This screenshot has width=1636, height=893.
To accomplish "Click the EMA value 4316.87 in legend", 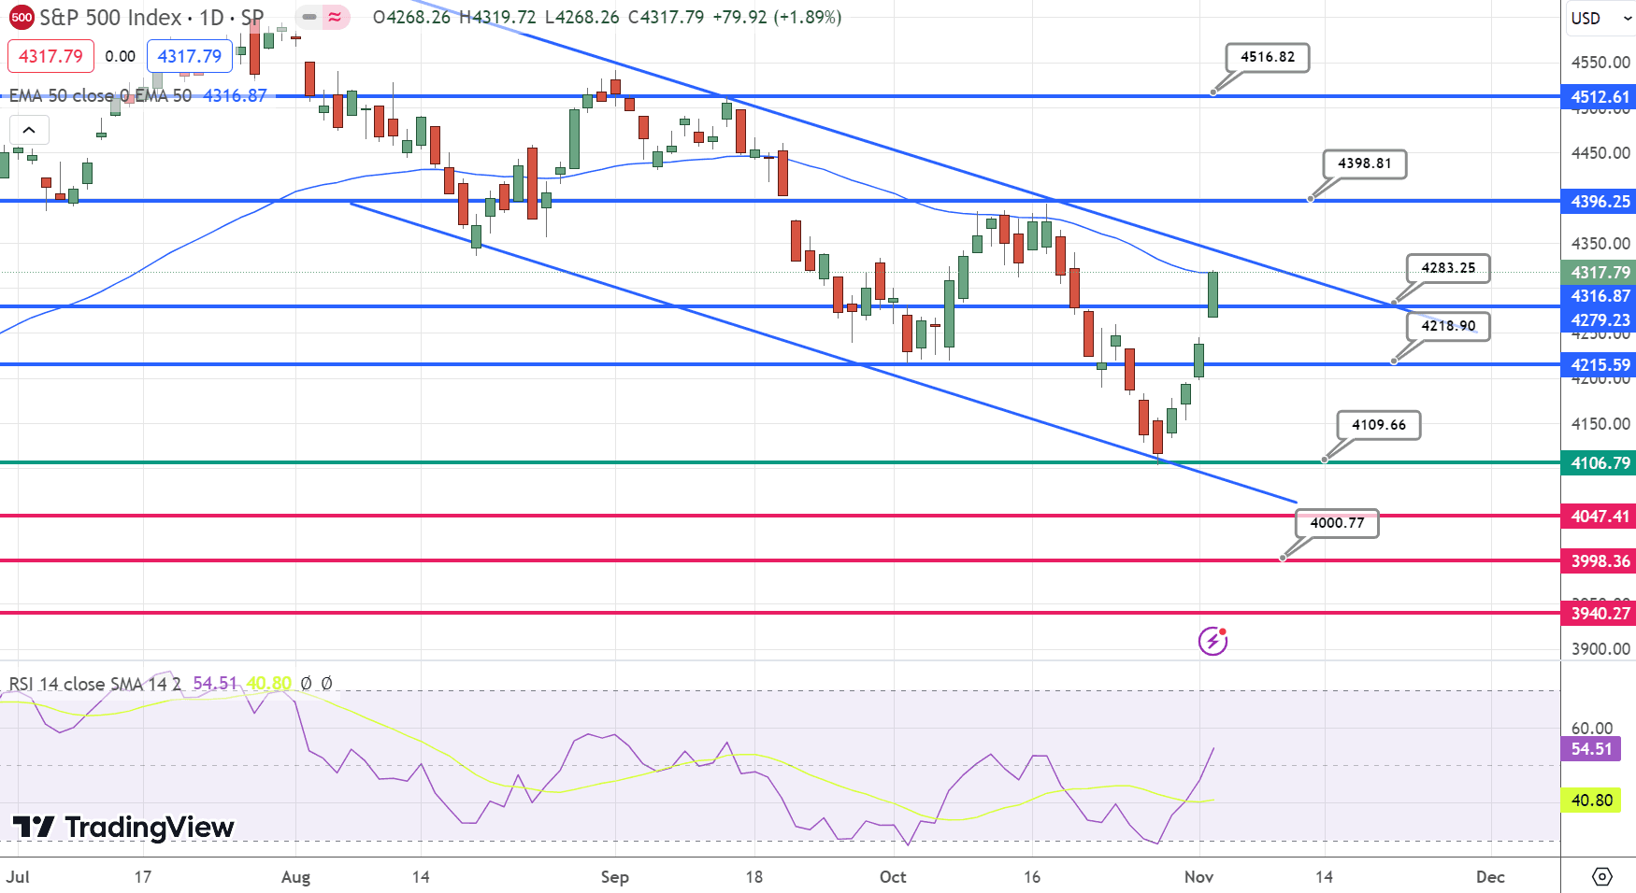I will (x=235, y=95).
